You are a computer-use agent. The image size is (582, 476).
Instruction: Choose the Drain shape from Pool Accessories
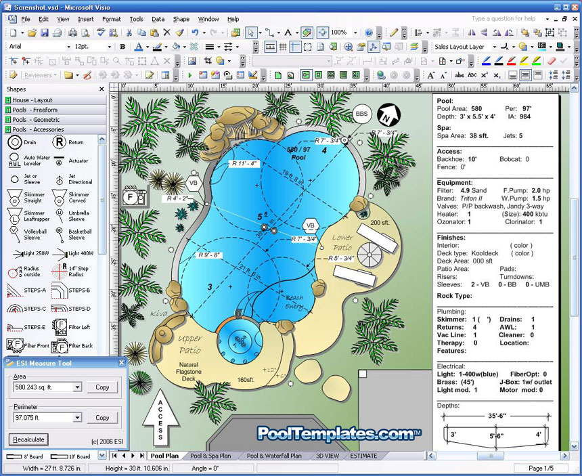(x=22, y=142)
